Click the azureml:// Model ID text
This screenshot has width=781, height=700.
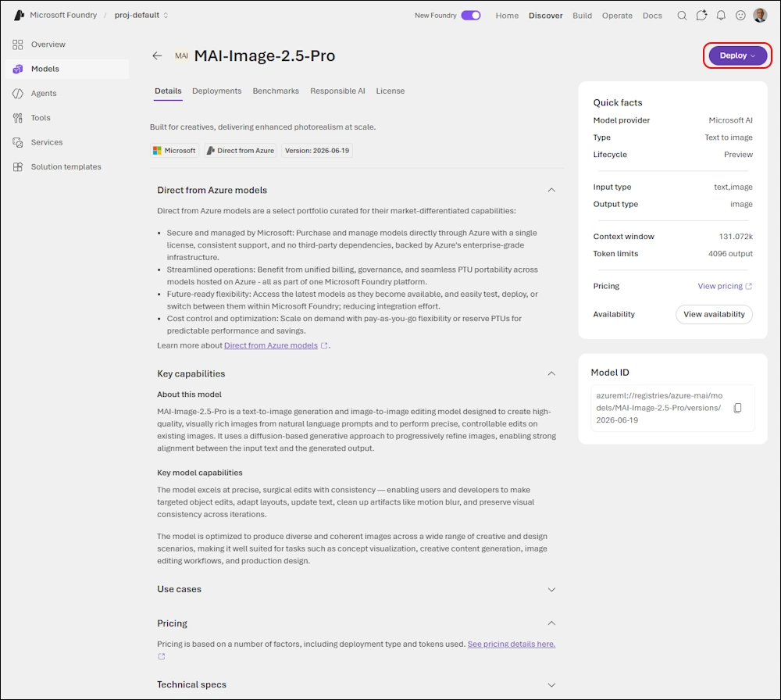coord(659,408)
